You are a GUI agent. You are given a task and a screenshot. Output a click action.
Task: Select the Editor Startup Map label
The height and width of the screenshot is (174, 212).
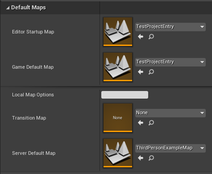[33, 32]
